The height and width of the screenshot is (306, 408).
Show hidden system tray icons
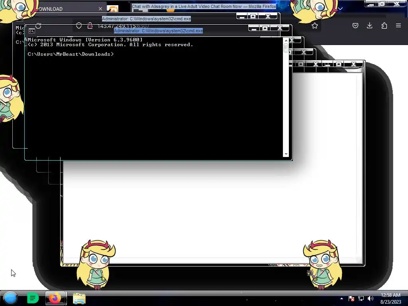pos(341,298)
